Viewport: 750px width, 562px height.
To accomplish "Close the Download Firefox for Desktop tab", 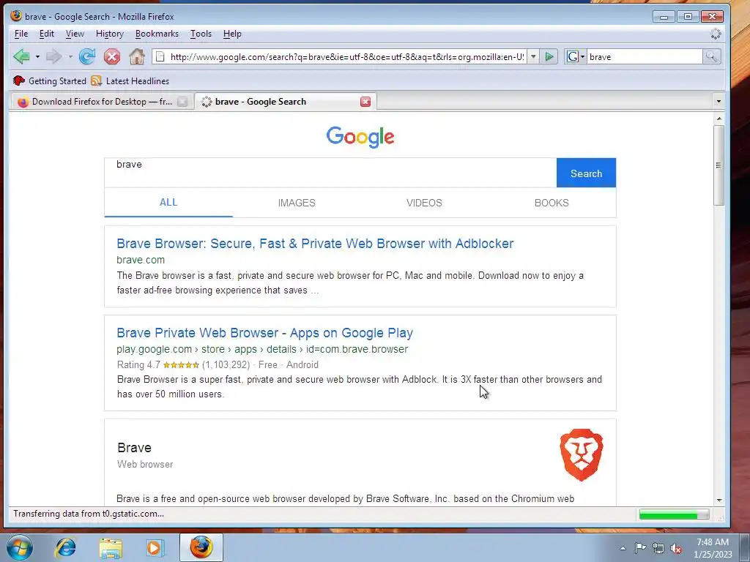I will click(182, 102).
